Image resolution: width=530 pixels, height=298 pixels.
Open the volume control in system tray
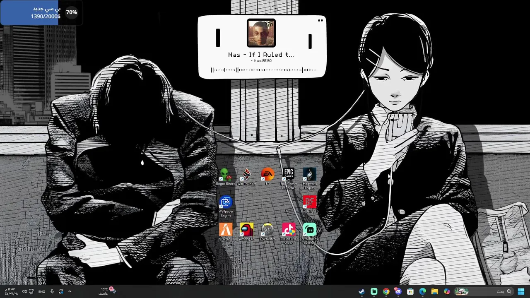click(24, 291)
